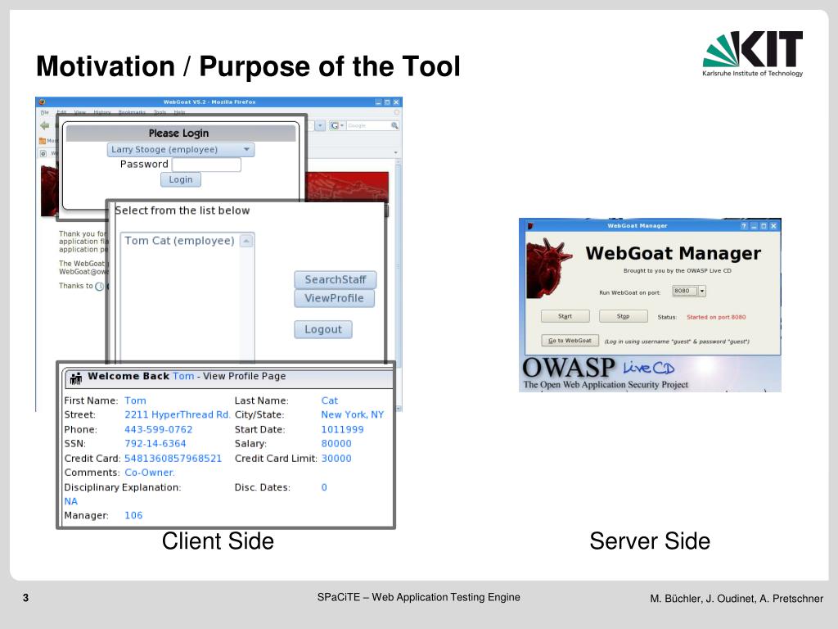Click Stop in WebGoat Manager
Screen dimensions: 838x629
click(623, 317)
